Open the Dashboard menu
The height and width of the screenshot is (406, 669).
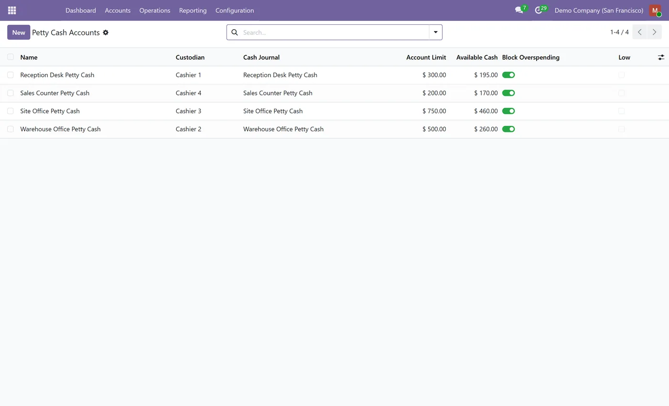[81, 10]
